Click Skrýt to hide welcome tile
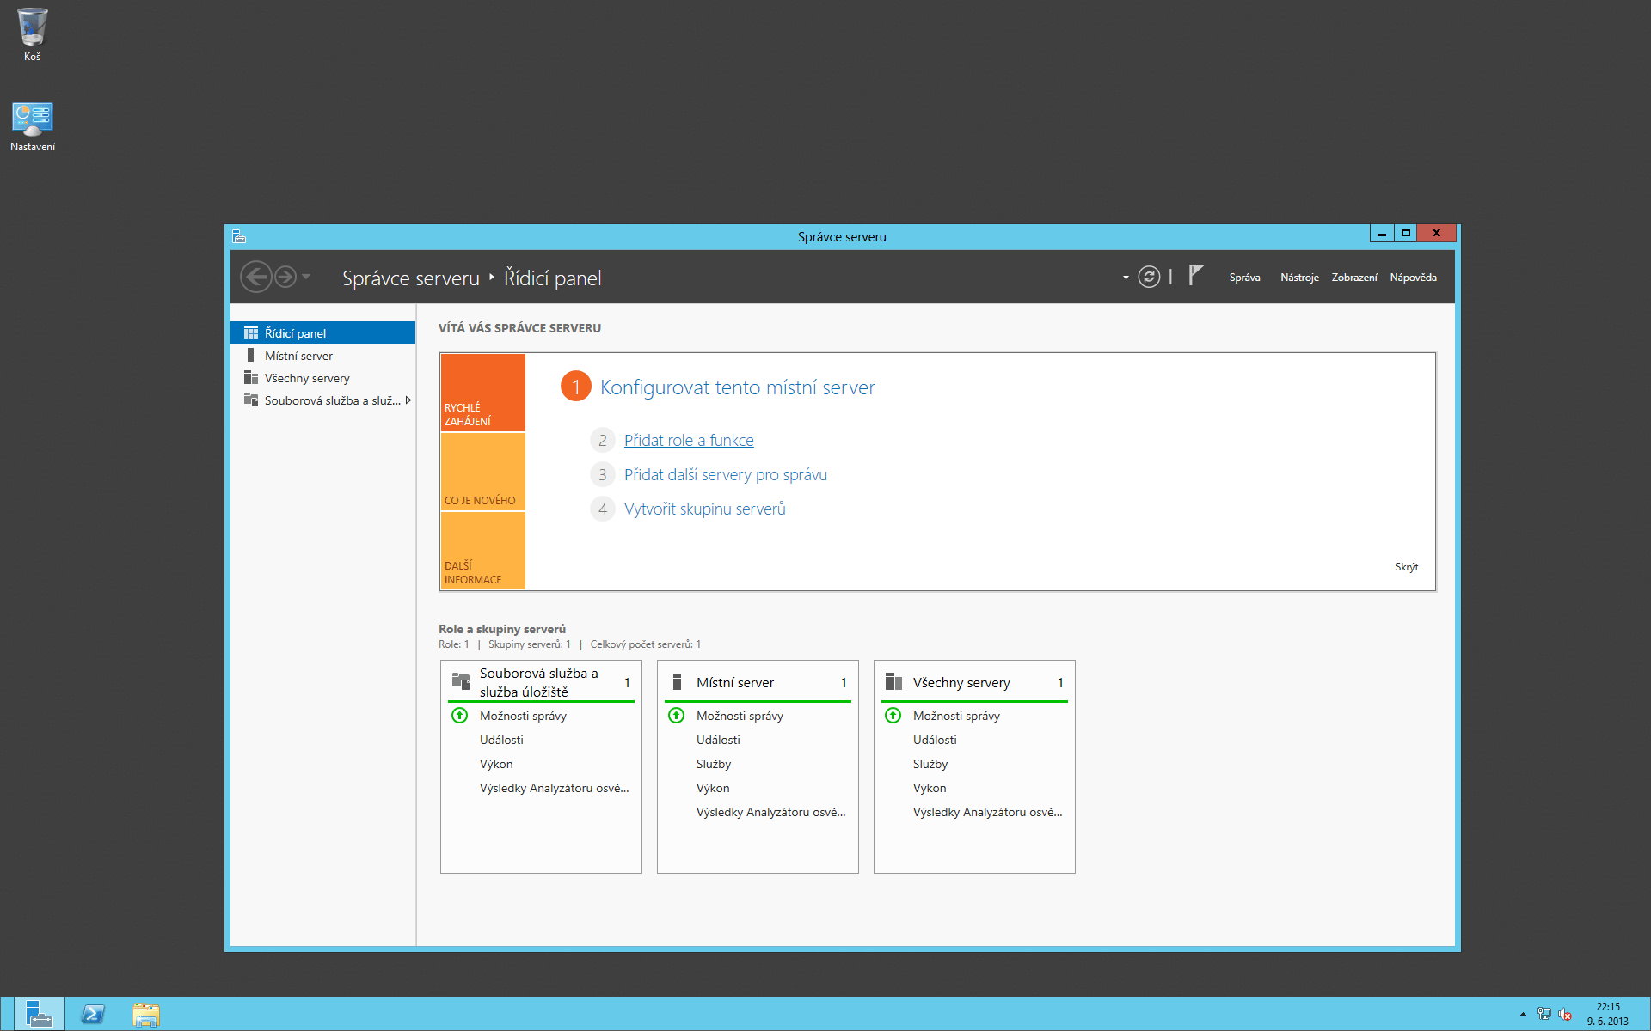The height and width of the screenshot is (1031, 1651). (1406, 567)
